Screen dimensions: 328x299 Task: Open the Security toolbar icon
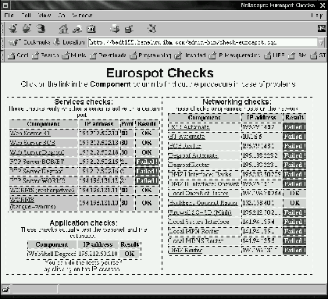pyautogui.click(x=129, y=29)
